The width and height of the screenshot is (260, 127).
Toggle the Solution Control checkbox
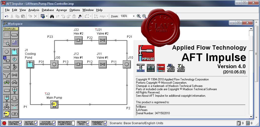tap(20, 123)
